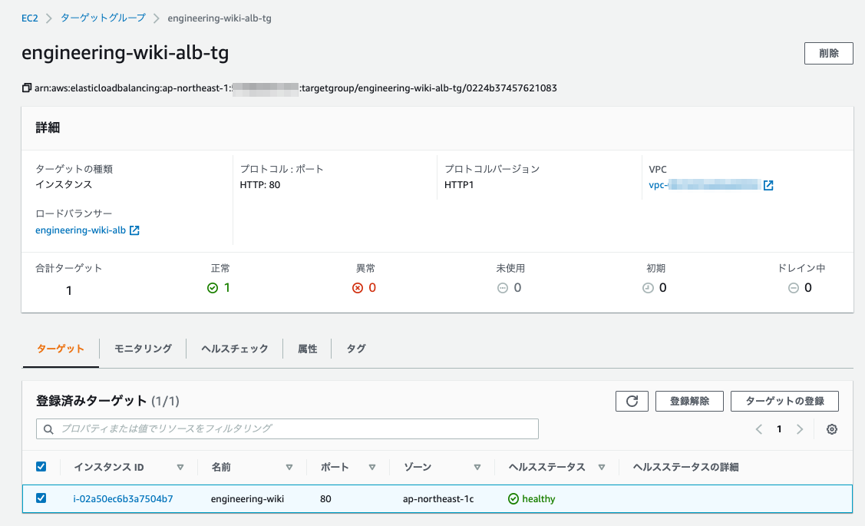865x526 pixels.
Task: Click engineering-wiki-alb-tg in breadcrumb
Action: 220,18
